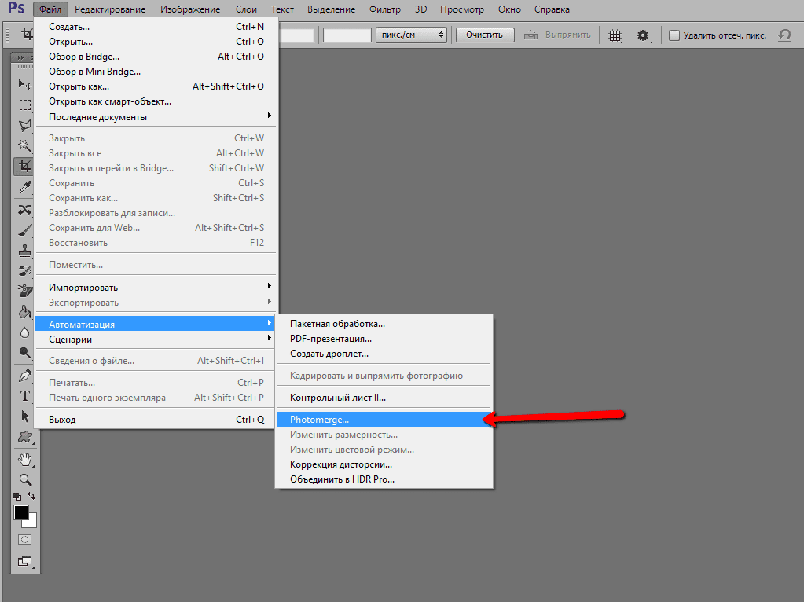Screen dimensions: 804x602
Task: Open crop settings gear menu
Action: click(x=643, y=35)
